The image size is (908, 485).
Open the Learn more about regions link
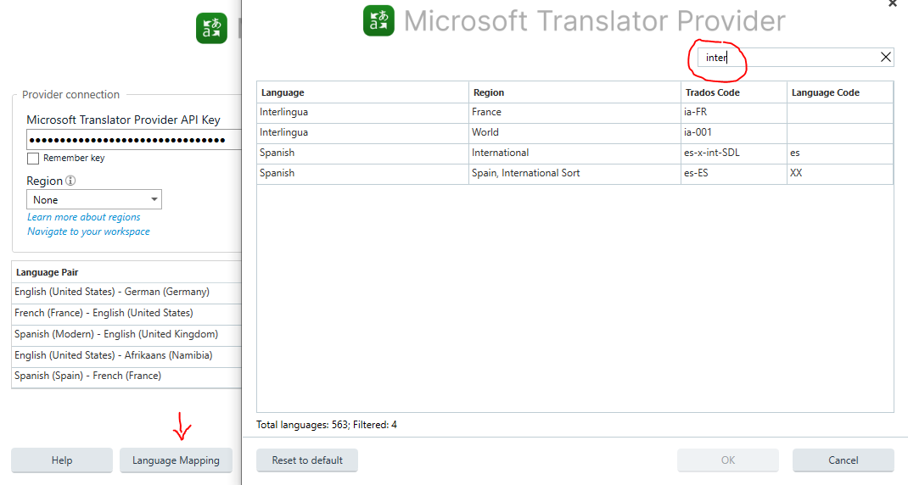(x=83, y=217)
